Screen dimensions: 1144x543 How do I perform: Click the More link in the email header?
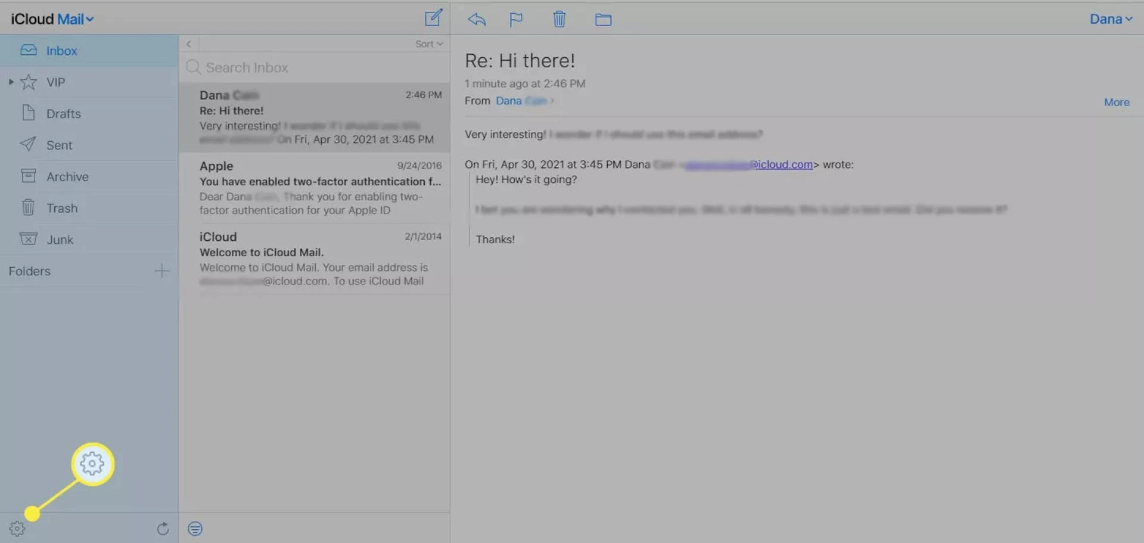tap(1115, 102)
